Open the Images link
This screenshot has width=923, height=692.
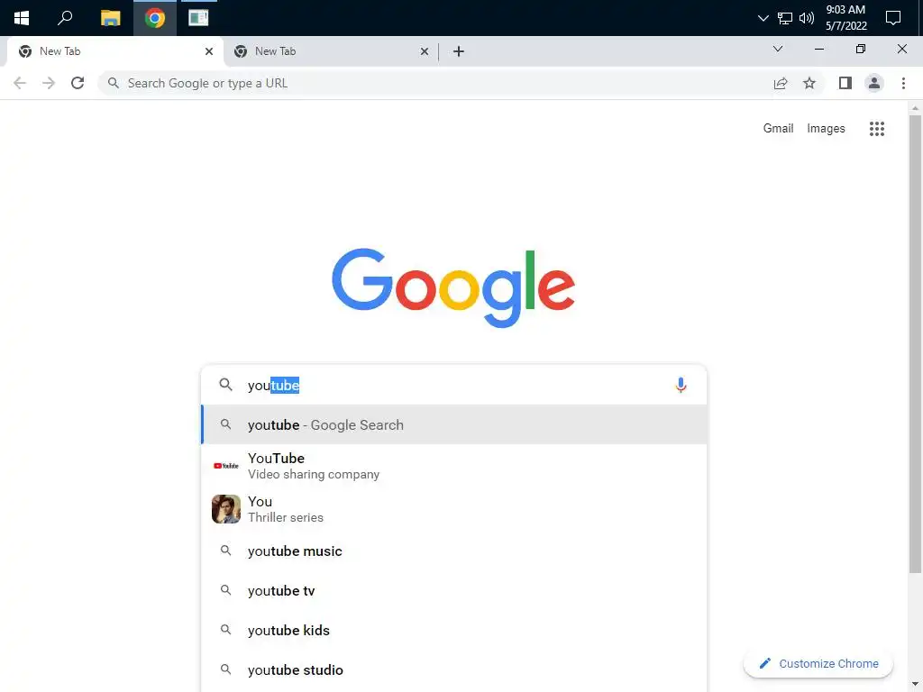(x=826, y=128)
